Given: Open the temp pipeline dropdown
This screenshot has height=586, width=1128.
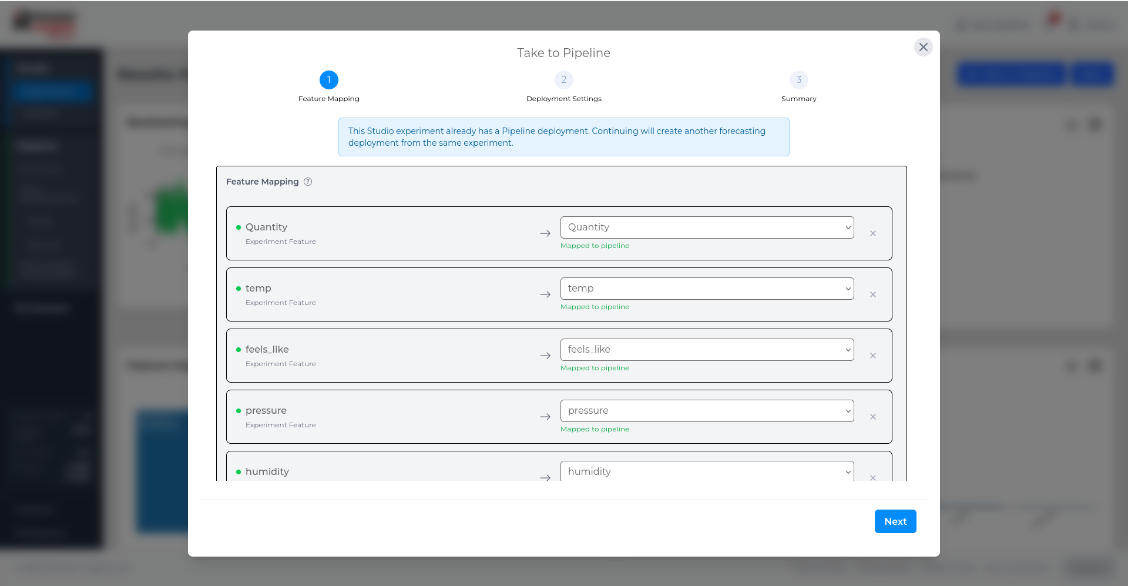Looking at the screenshot, I should [x=707, y=289].
